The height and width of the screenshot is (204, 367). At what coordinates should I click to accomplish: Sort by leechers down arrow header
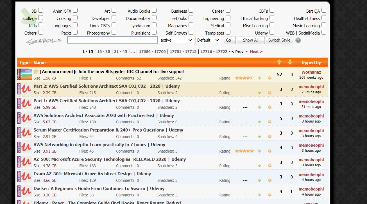click(x=290, y=62)
